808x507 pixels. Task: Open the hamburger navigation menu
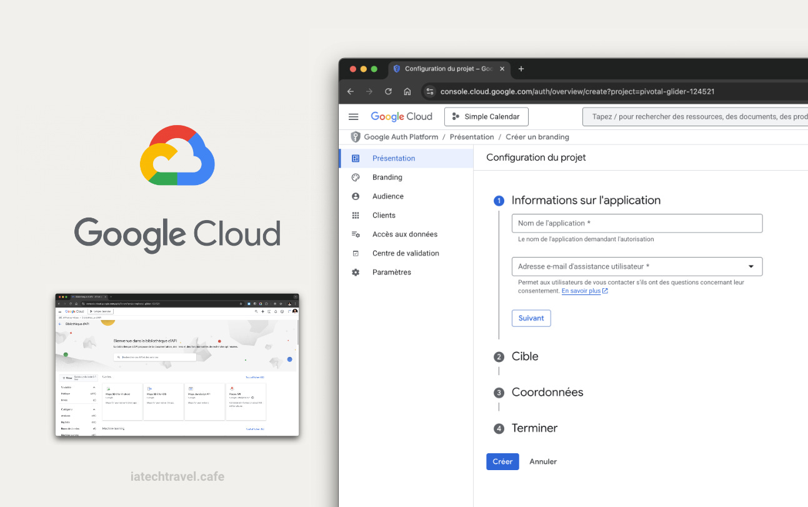(x=354, y=117)
